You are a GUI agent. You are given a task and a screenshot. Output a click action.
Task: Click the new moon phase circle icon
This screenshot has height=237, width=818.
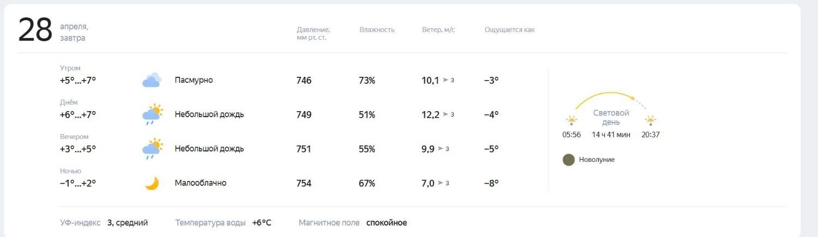point(569,160)
